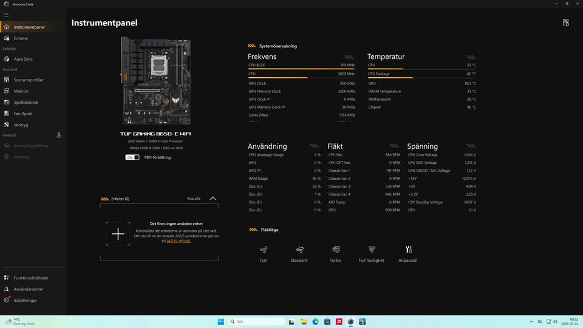Click the AIO Pump row
Image resolution: width=583 pixels, height=328 pixels.
364,202
